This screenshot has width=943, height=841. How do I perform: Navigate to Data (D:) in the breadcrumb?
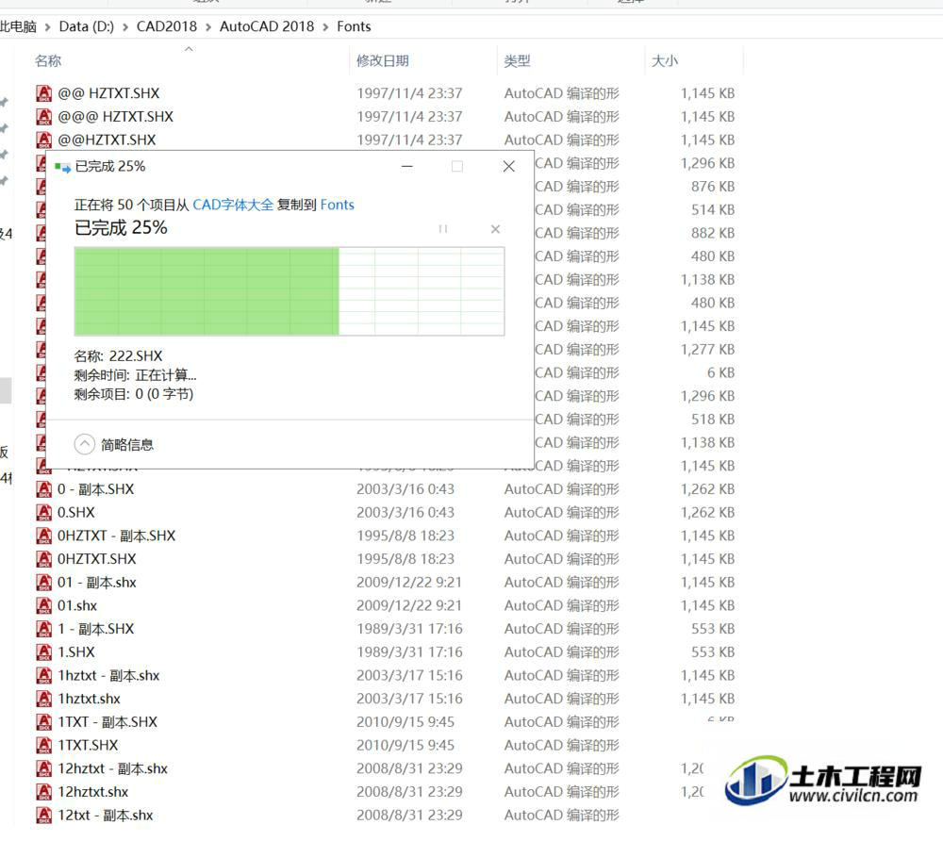(86, 26)
